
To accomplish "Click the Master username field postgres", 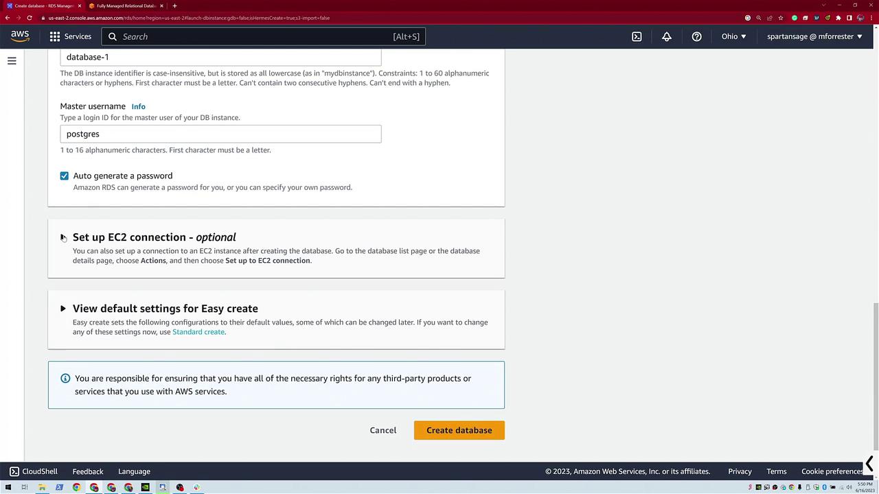I will [220, 134].
